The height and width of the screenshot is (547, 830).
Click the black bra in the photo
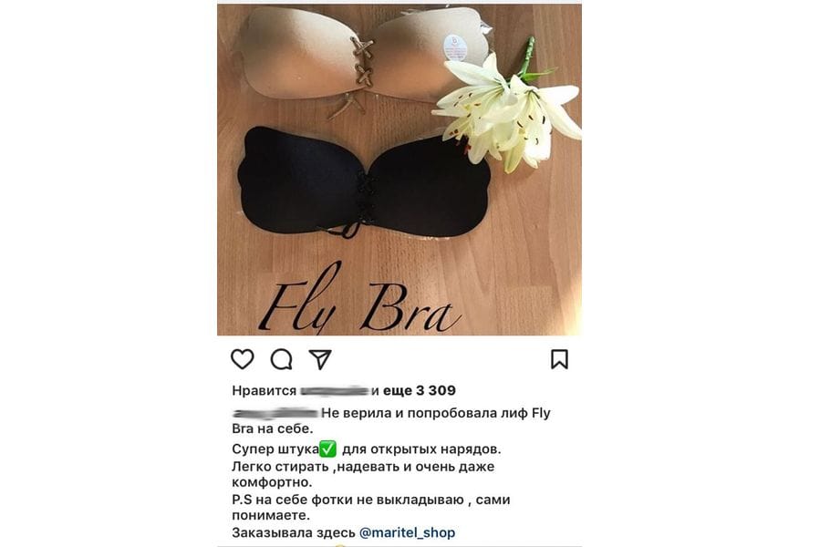point(364,183)
